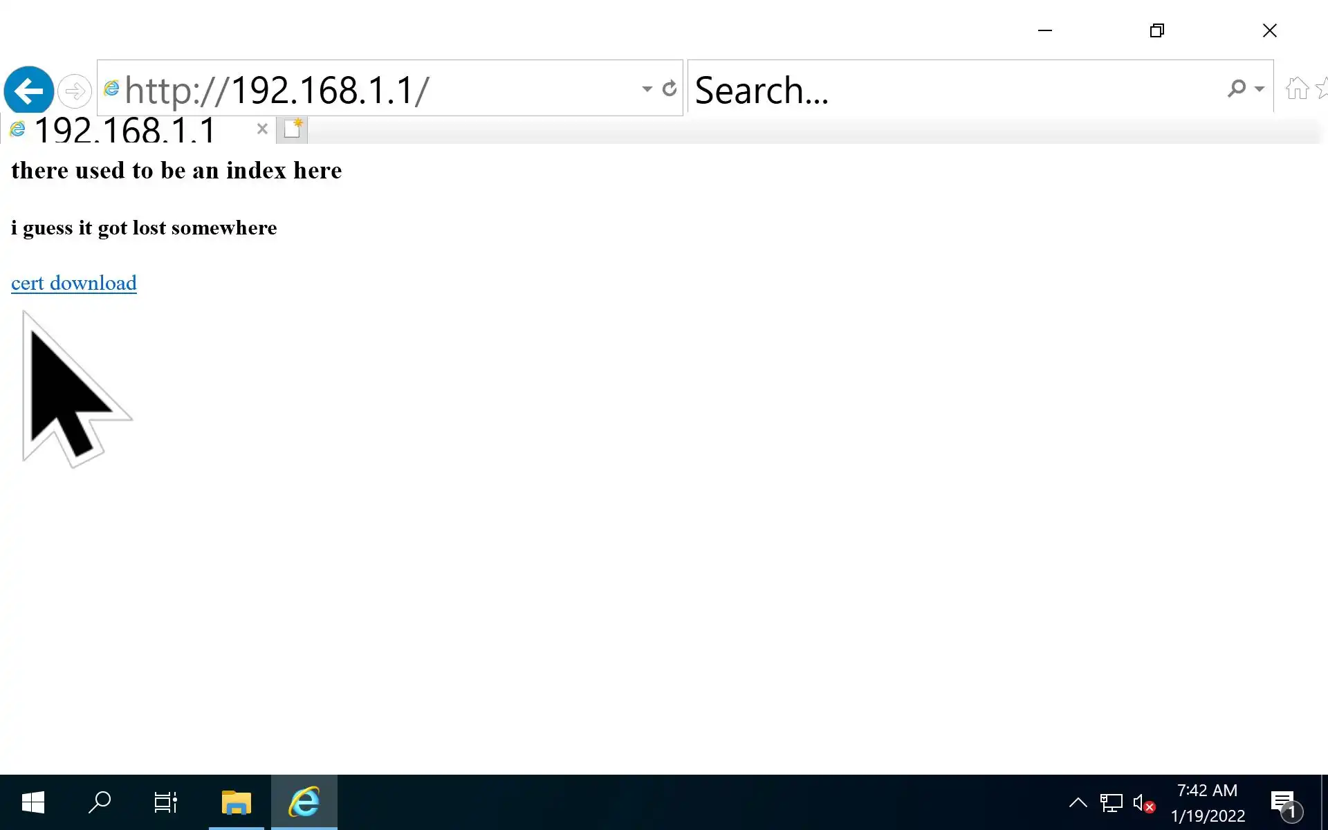The width and height of the screenshot is (1328, 830).
Task: Expand address bar autocomplete dropdown
Action: (647, 89)
